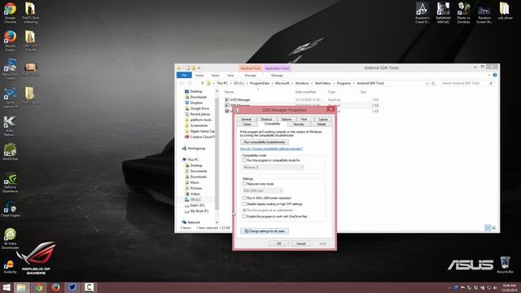Open Google Chrome desktop shortcut

pos(10,13)
